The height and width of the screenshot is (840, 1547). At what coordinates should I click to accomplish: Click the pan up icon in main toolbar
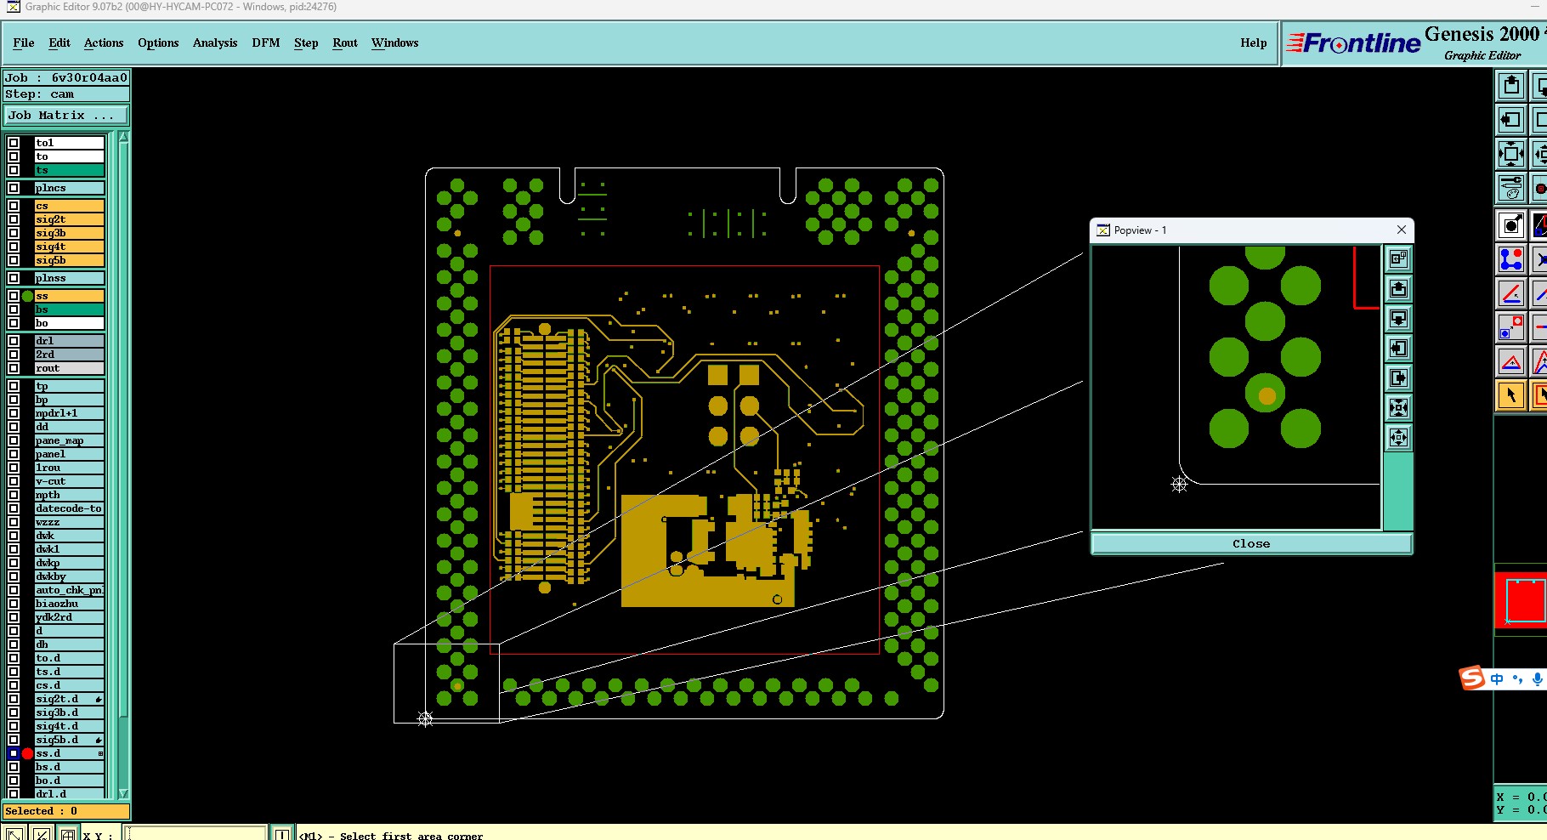coord(1510,86)
